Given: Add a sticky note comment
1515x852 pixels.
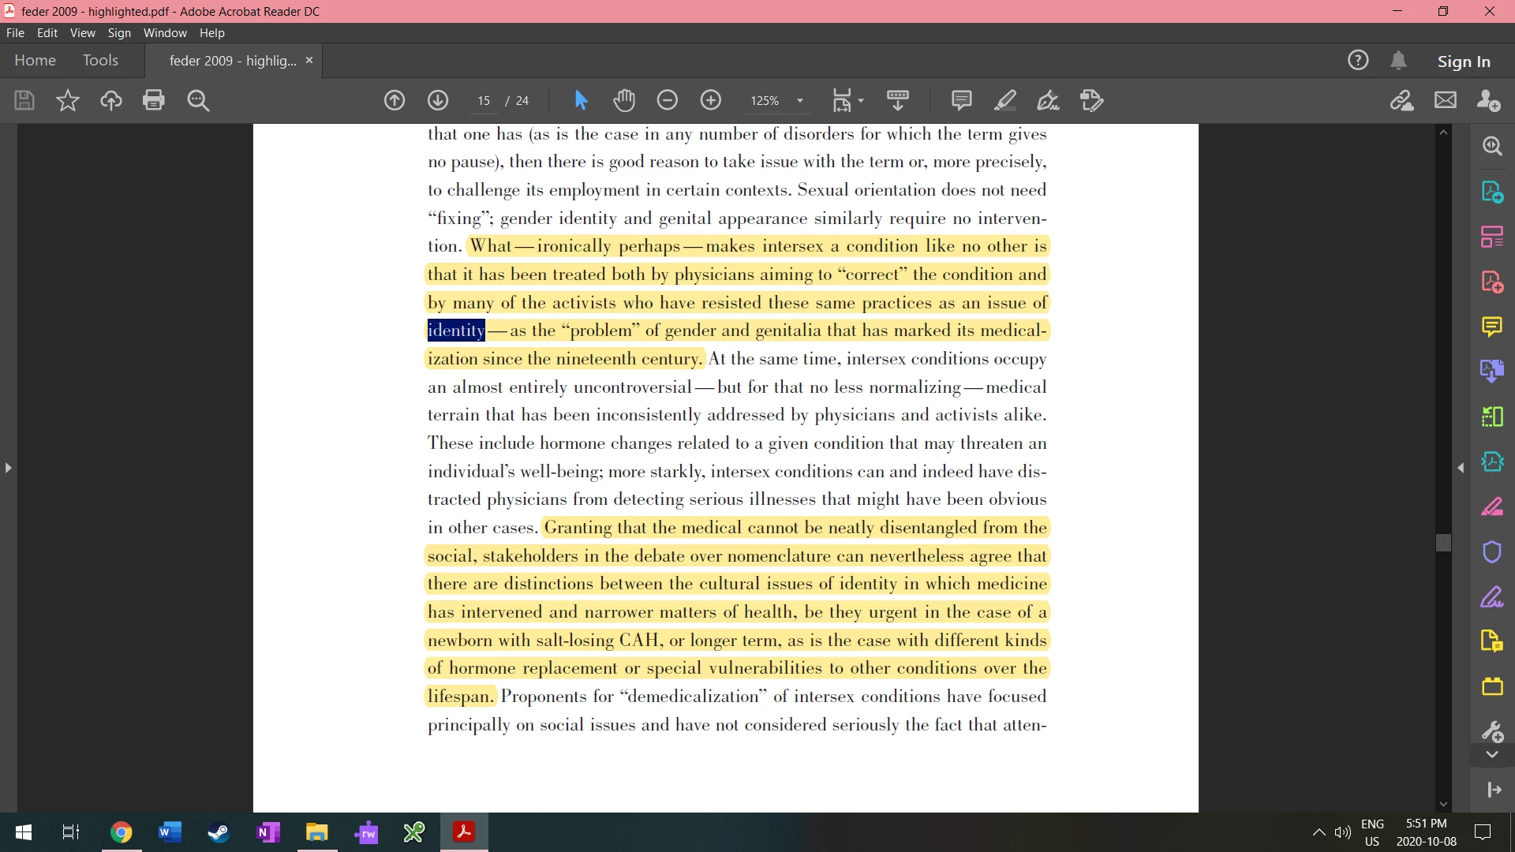Looking at the screenshot, I should pyautogui.click(x=961, y=100).
